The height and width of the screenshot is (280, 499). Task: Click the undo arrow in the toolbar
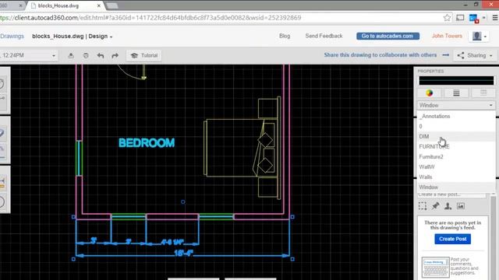tap(101, 55)
